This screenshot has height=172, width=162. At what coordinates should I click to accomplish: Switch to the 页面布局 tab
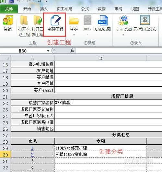(64, 9)
